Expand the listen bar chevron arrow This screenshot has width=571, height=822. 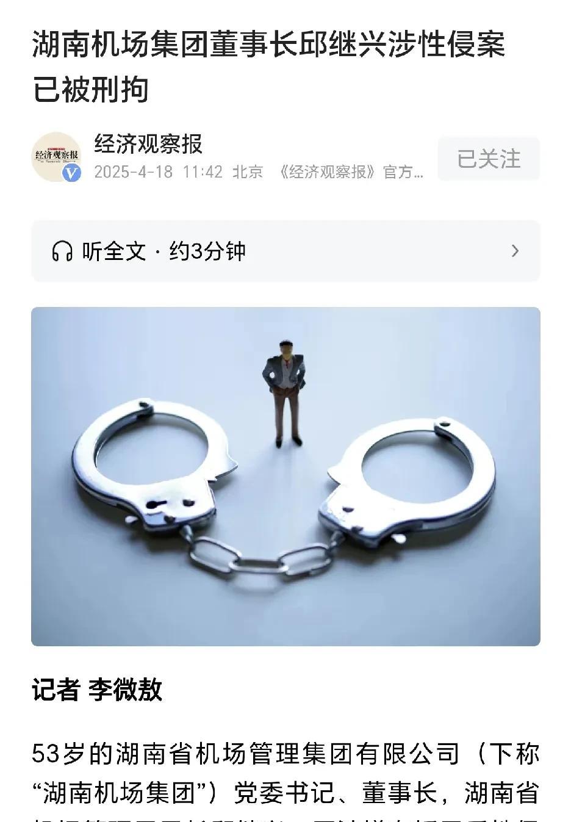click(515, 251)
